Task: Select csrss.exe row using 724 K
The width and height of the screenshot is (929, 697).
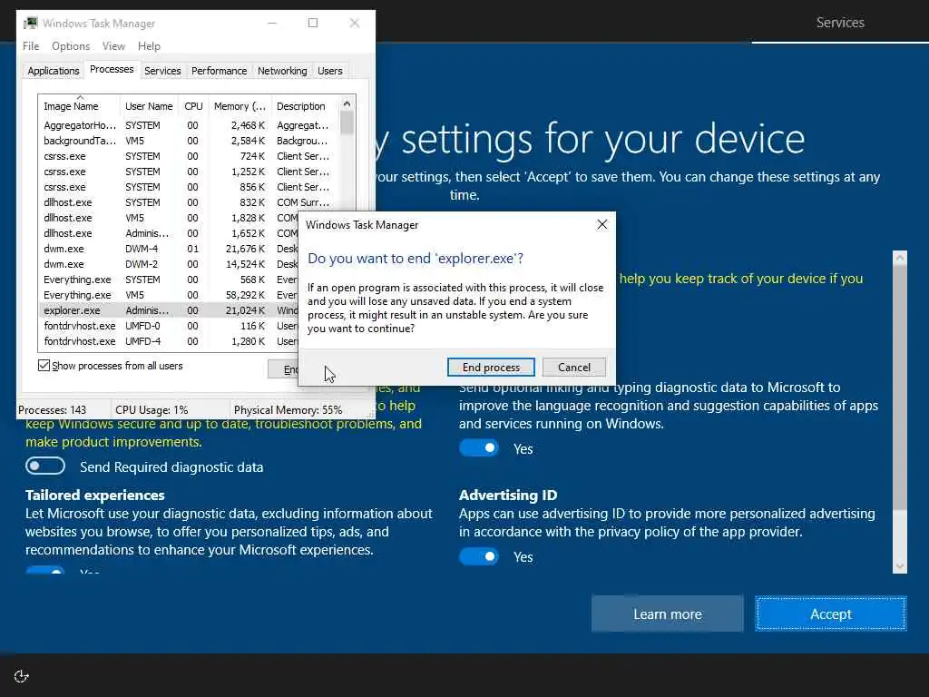Action: click(x=189, y=156)
